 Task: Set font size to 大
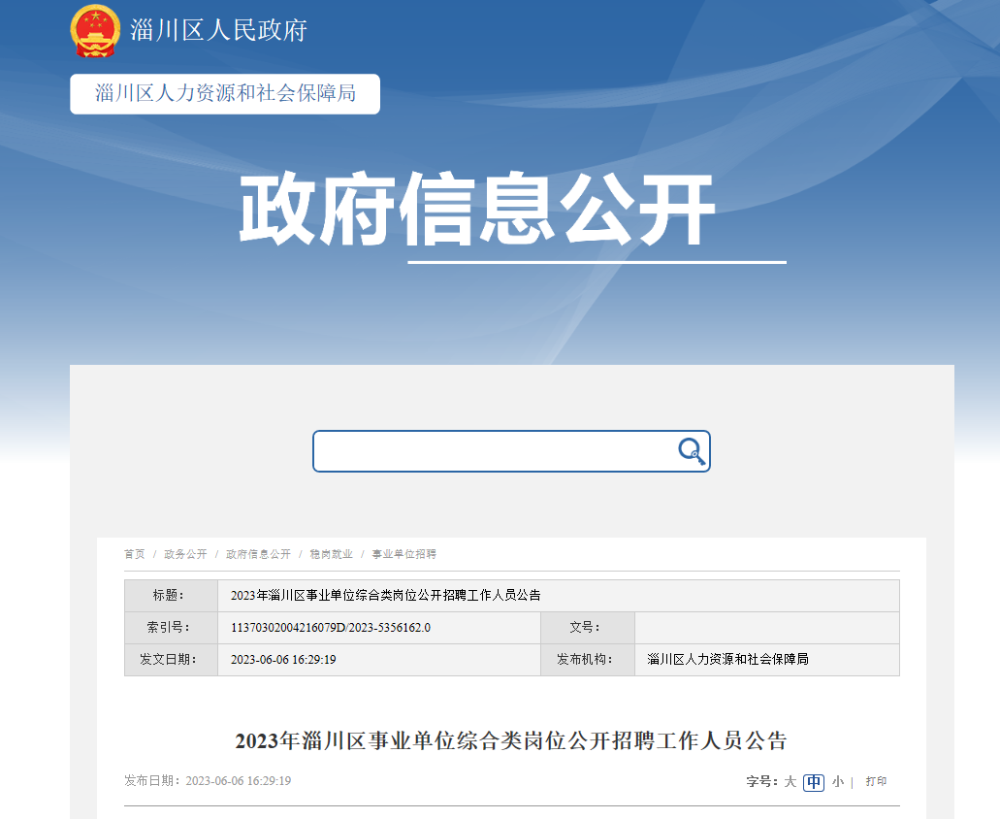(x=790, y=781)
